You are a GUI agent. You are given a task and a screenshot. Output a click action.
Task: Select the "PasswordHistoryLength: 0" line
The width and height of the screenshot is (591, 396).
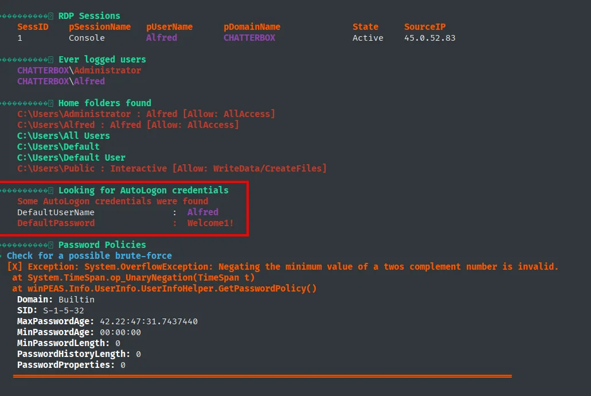[79, 354]
